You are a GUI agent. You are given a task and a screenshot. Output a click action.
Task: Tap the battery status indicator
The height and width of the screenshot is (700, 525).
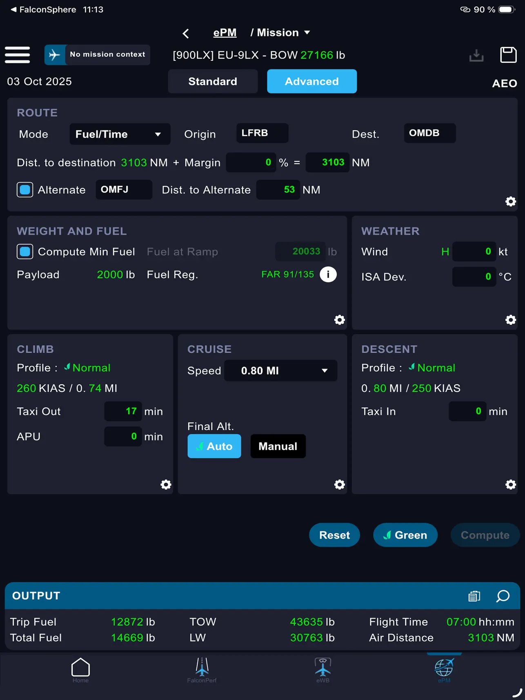click(x=507, y=9)
